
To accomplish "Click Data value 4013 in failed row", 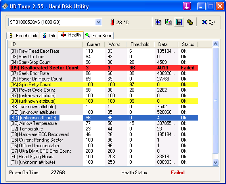I will pos(163,68).
